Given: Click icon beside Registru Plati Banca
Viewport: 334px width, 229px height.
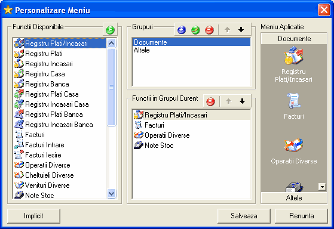Looking at the screenshot, I should tap(19, 114).
